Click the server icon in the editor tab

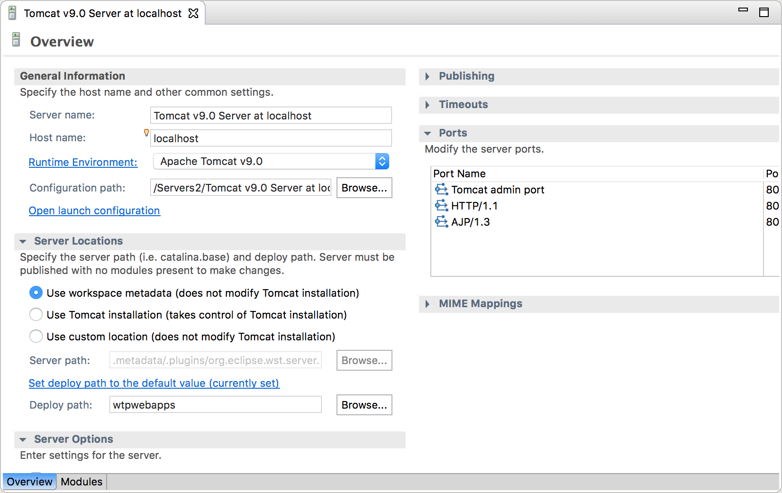[x=12, y=13]
